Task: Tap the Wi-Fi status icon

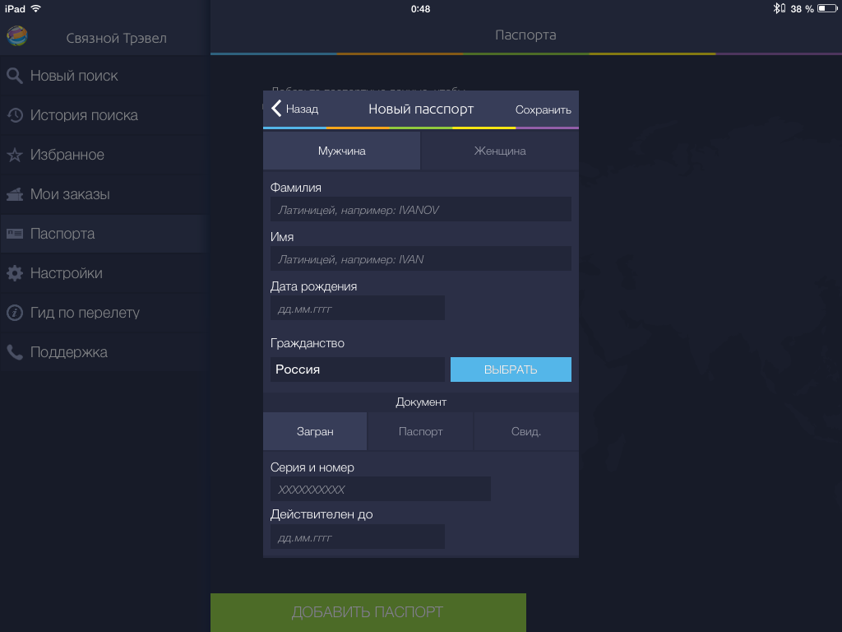Action: click(x=36, y=8)
